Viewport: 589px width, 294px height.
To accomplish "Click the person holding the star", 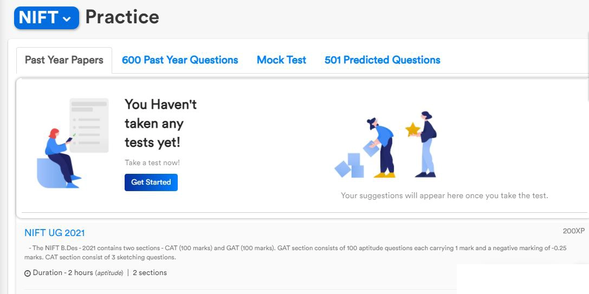I will pyautogui.click(x=427, y=144).
